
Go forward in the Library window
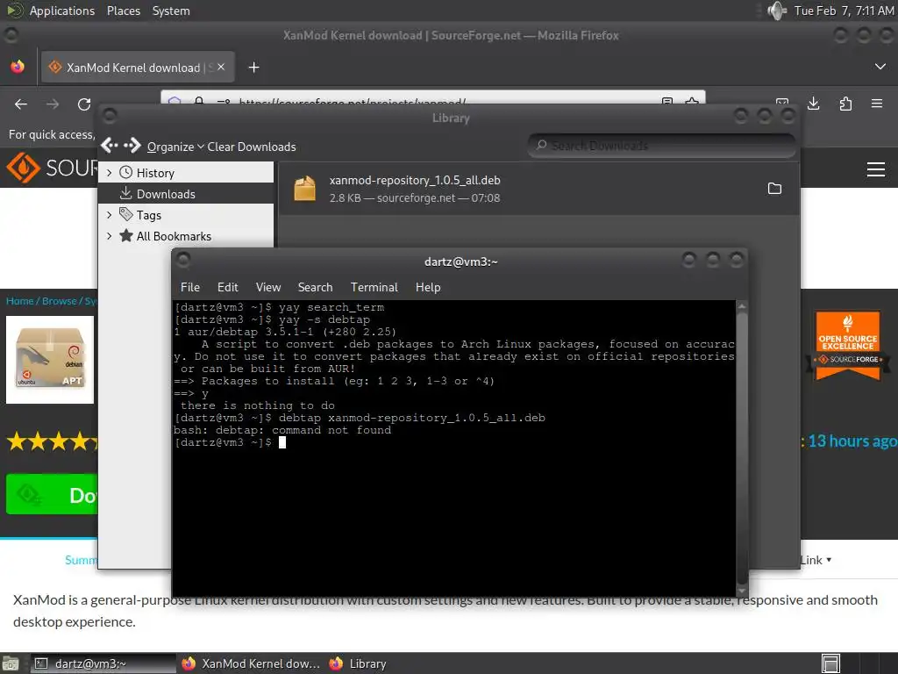pos(132,147)
